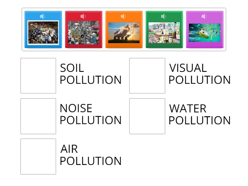Screen dimensions: 248x186
Task: Click the empty box beside AIR POLLUTION
Action: [38, 155]
